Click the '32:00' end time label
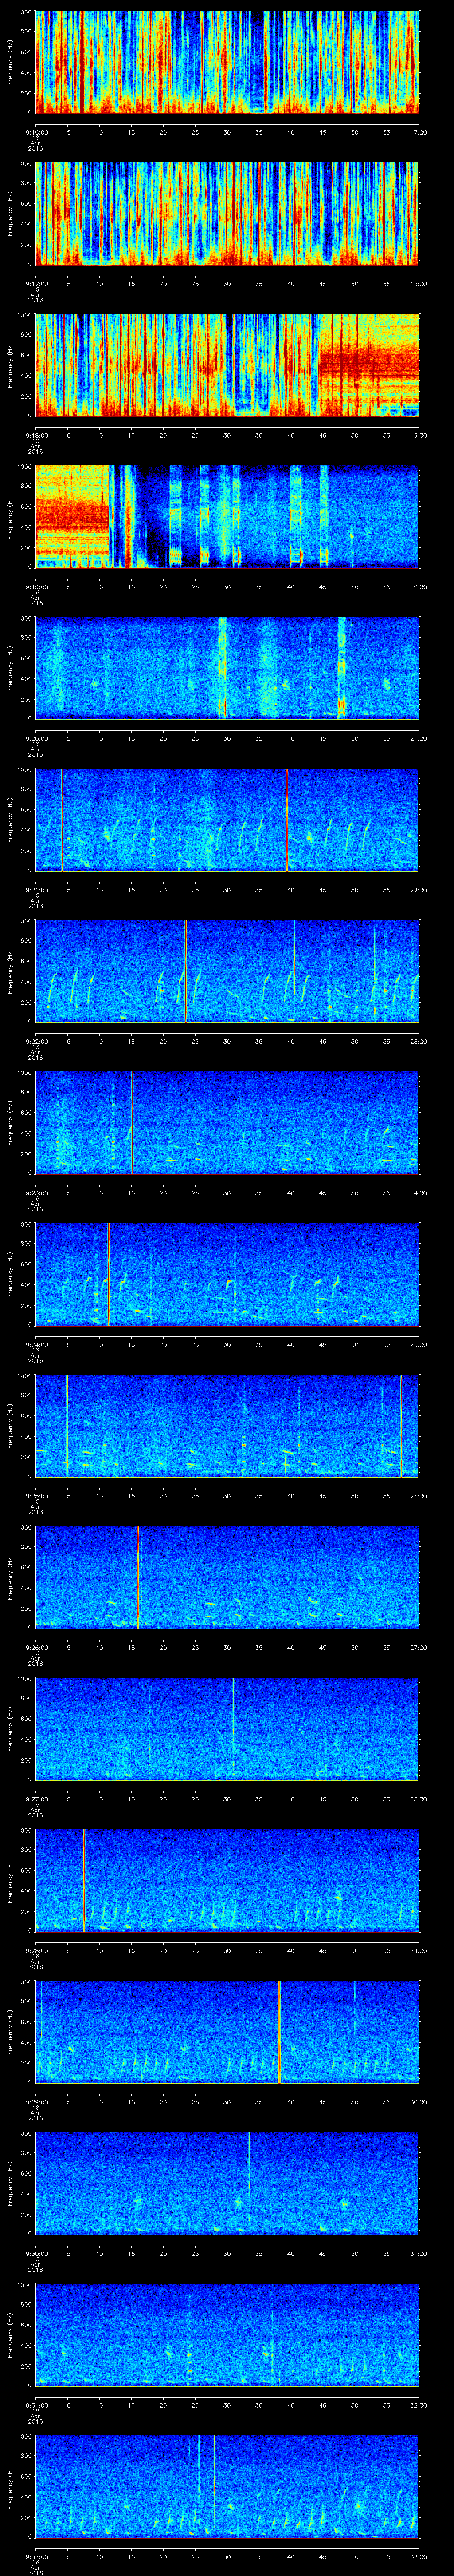Screen dimensions: 454x2576 (419, 2404)
